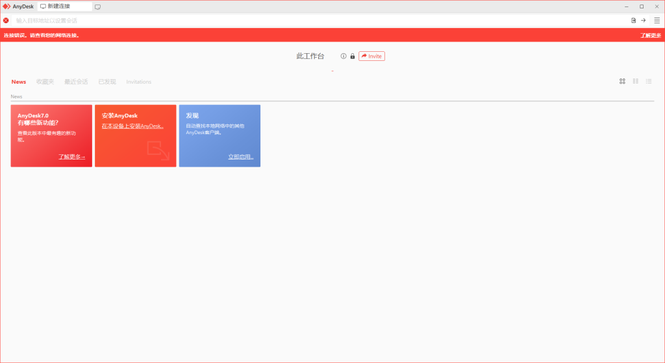This screenshot has width=665, height=363.
Task: Focus the target address input field
Action: click(320, 20)
